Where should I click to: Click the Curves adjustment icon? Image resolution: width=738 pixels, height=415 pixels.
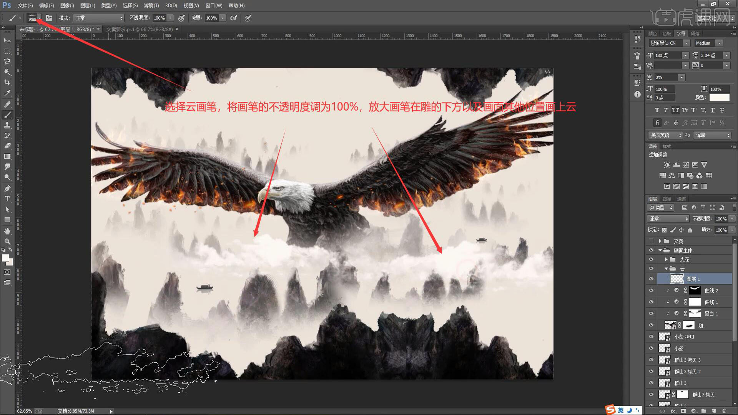click(685, 165)
